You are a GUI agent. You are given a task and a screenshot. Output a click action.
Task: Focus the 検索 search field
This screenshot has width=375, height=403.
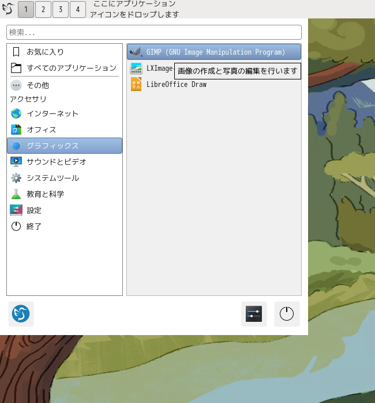154,32
